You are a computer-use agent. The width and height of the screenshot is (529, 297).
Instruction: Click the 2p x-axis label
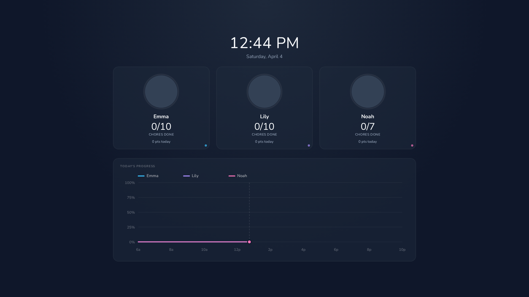pos(270,250)
